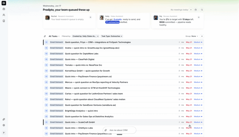
Task: Click the email icon on SandDune Ventures row
Action: click(x=47, y=105)
